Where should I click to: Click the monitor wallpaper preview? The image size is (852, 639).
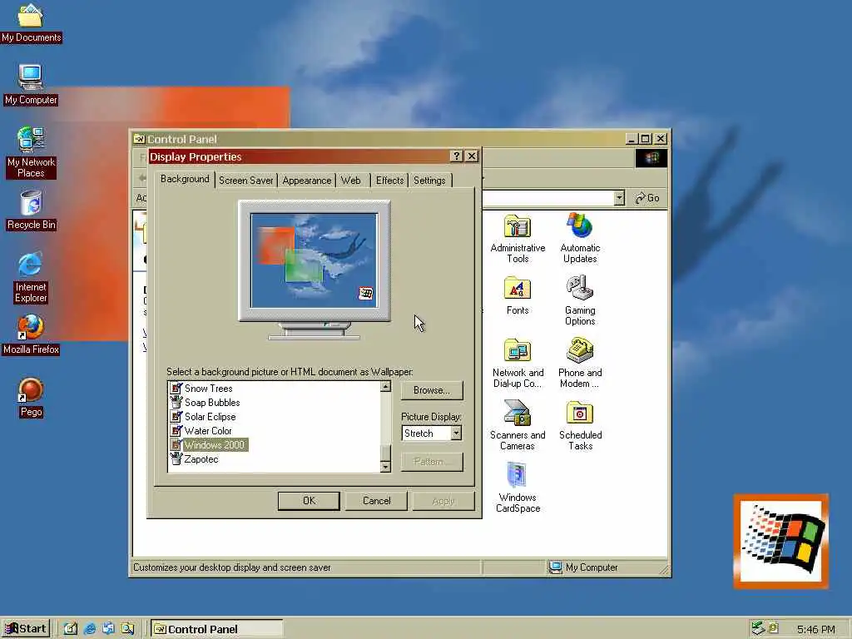[x=314, y=260]
